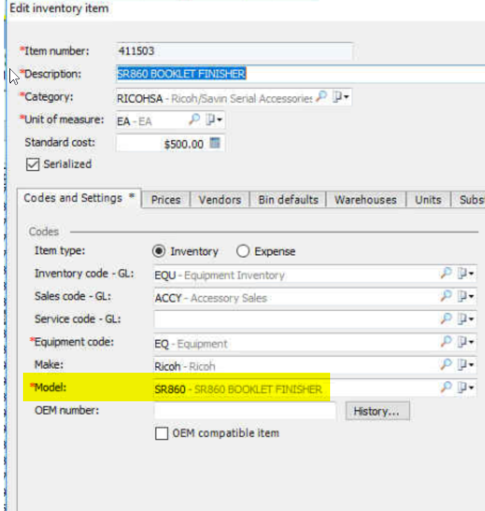Expand Sales code - GL action dropdown
This screenshot has height=511, width=485.
[465, 296]
